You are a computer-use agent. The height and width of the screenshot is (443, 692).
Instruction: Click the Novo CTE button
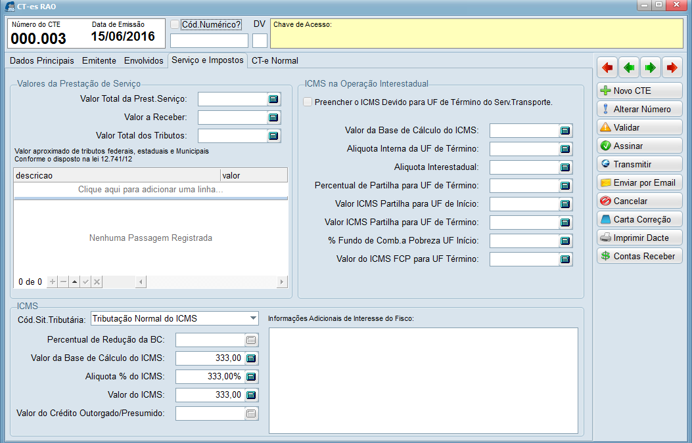click(x=639, y=91)
